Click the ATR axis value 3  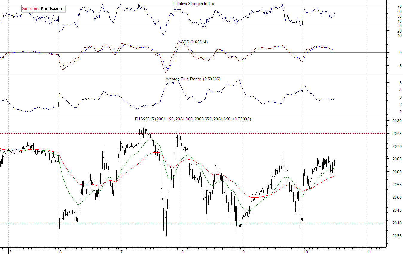(400, 97)
